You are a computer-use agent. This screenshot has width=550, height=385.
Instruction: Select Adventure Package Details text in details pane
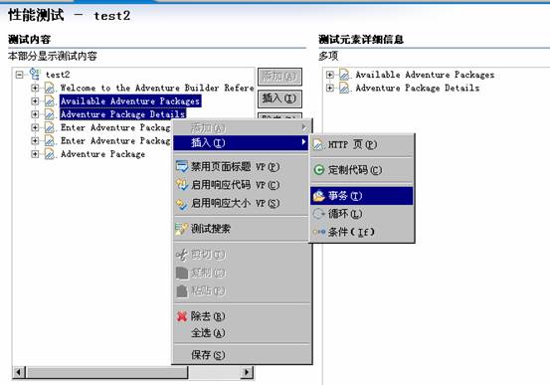click(418, 88)
